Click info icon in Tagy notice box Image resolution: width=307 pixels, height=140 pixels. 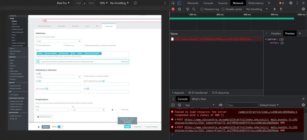pyautogui.click(x=38, y=61)
